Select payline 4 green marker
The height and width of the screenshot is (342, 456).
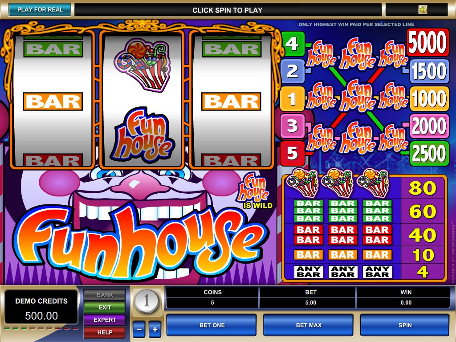[x=293, y=44]
